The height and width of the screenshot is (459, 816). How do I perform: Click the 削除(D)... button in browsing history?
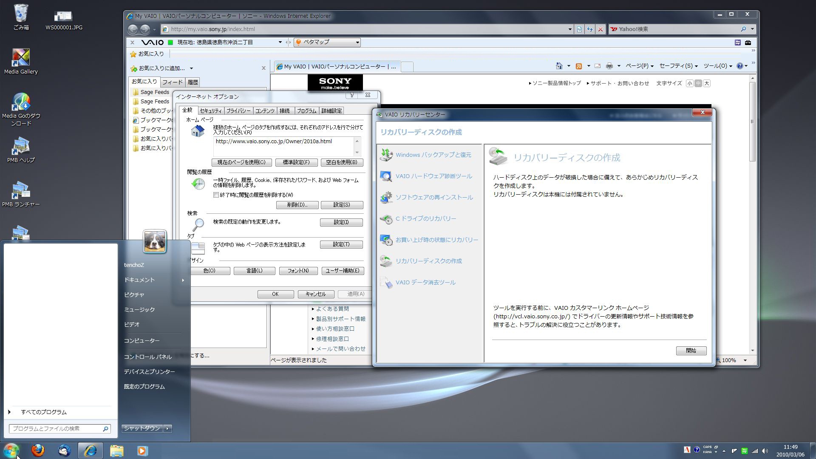pos(297,205)
